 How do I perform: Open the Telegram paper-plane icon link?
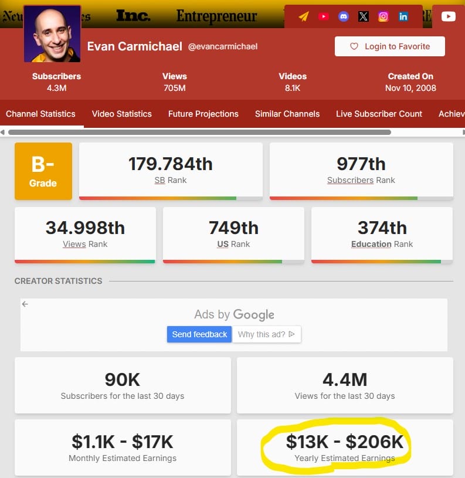[x=304, y=16]
